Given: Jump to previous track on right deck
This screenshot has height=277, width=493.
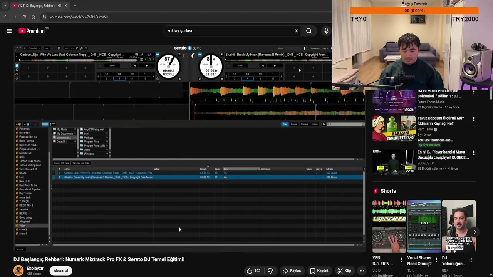Looking at the screenshot, I should click(x=263, y=65).
